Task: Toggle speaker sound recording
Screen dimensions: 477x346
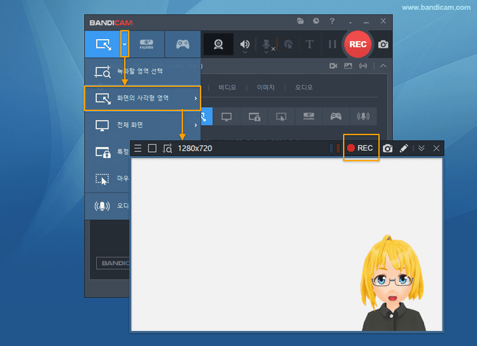Action: click(x=244, y=44)
